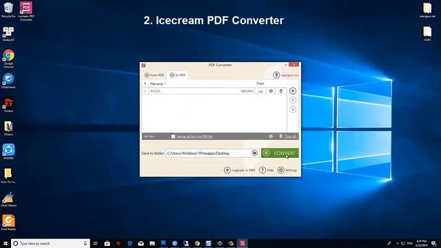Click the Merge all into one PDF file label
The image size is (441, 248).
point(194,136)
